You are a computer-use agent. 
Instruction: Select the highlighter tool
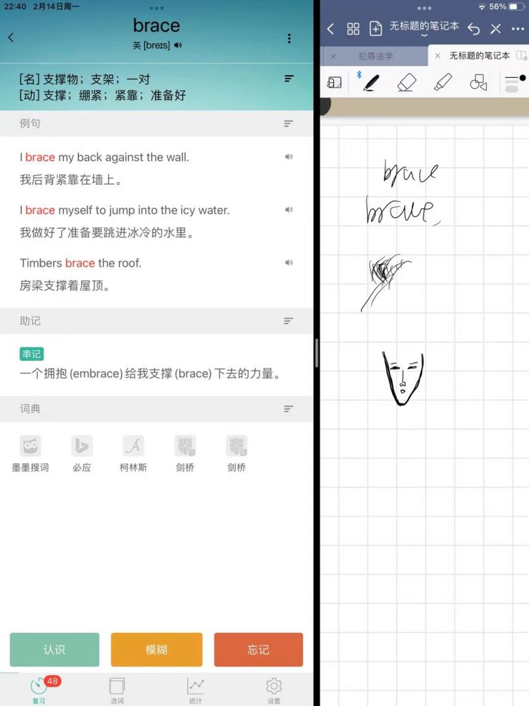(x=442, y=83)
